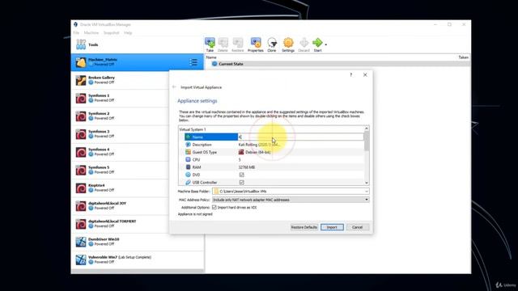Click the Debian (64-bit) OS type value
The height and width of the screenshot is (291, 518).
coord(257,152)
